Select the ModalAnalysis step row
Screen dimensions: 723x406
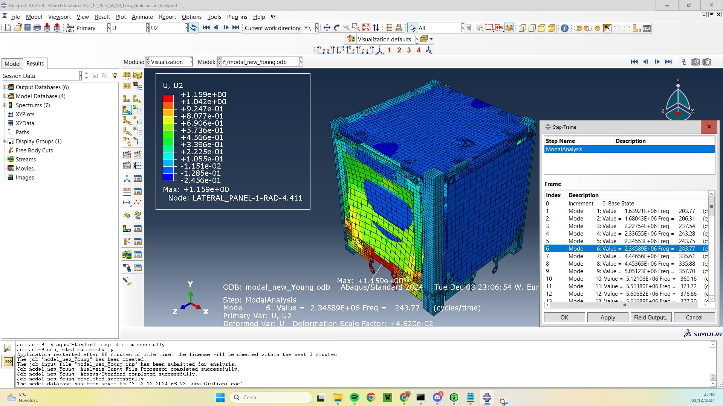tap(629, 149)
